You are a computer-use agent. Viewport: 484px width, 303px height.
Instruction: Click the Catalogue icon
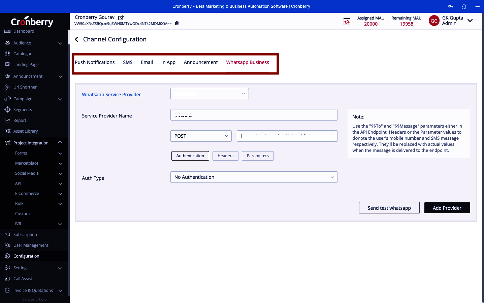tap(7, 54)
